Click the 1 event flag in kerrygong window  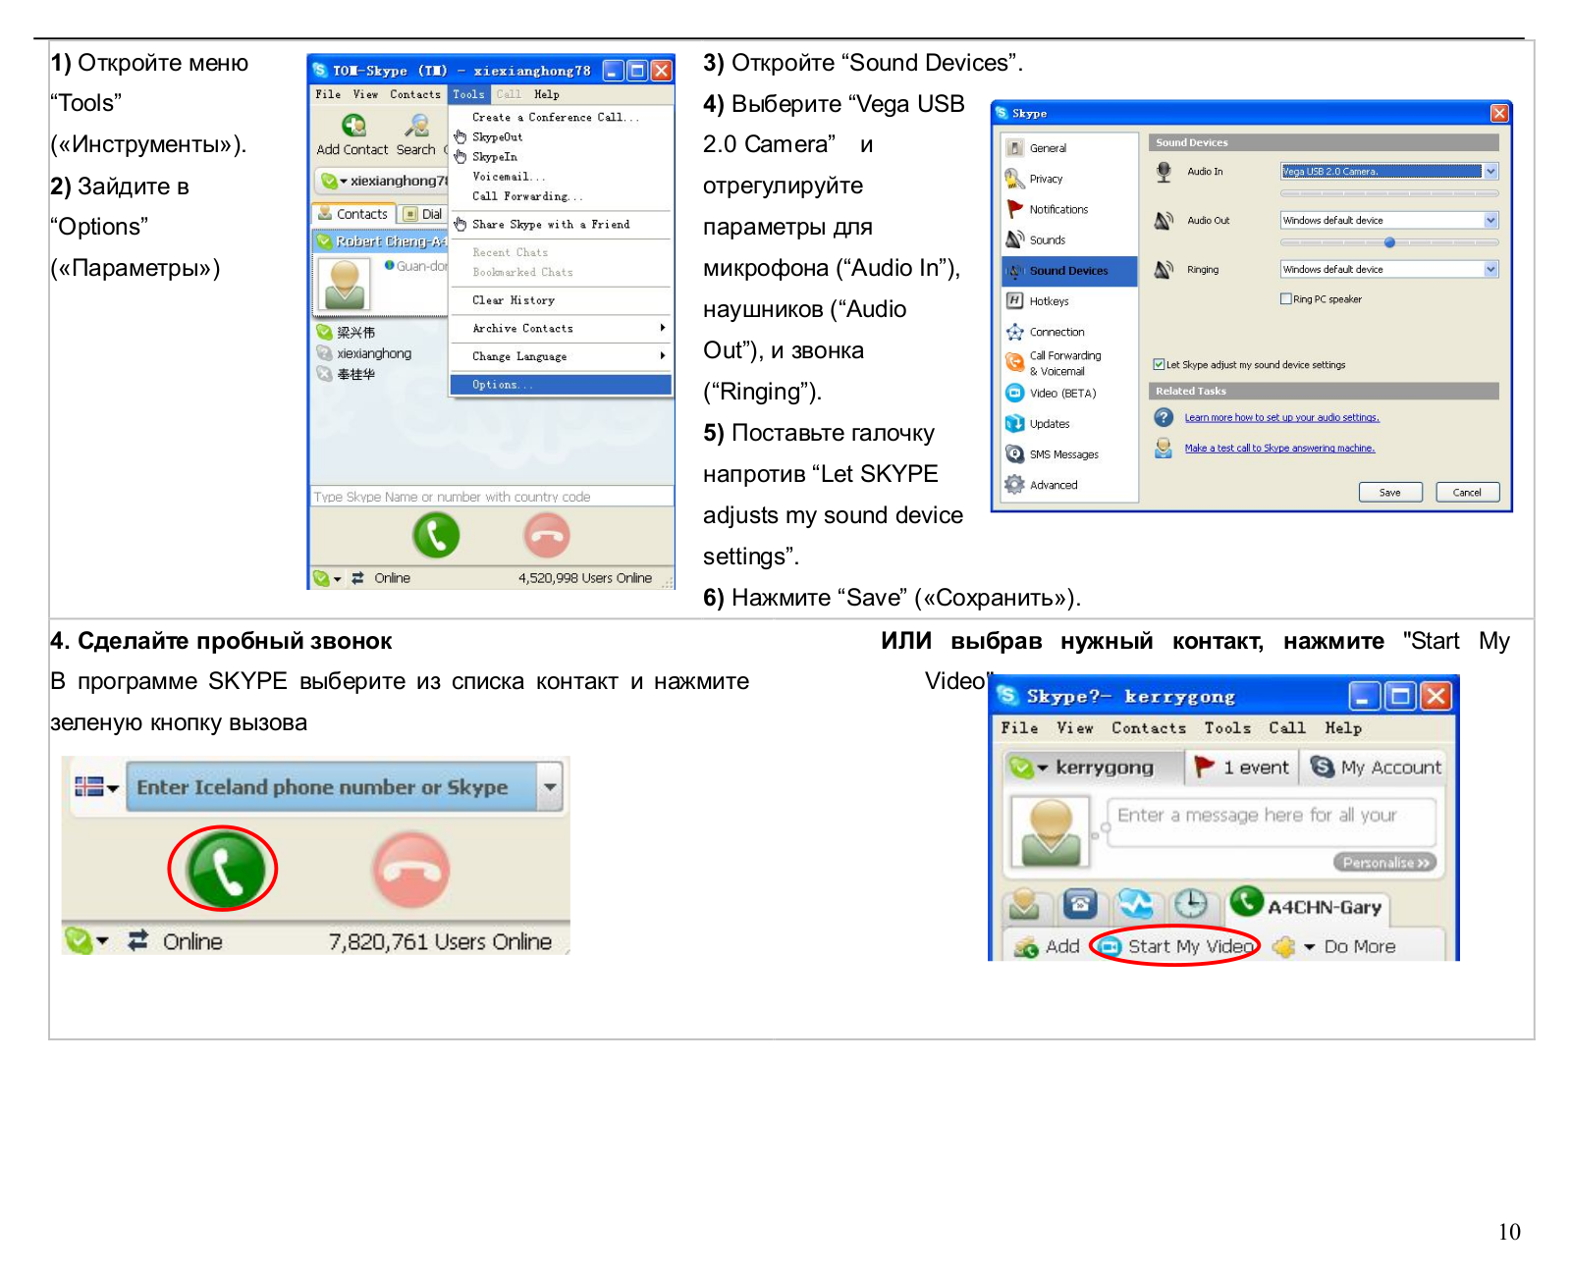(1241, 768)
